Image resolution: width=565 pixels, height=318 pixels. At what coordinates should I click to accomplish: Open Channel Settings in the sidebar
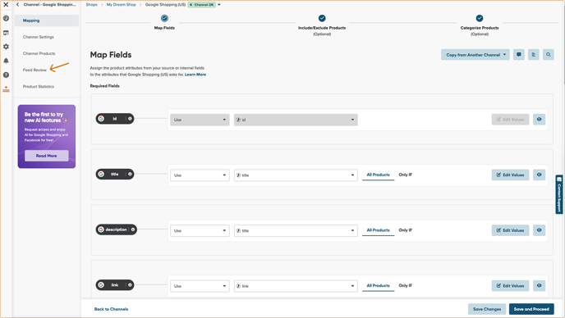[39, 37]
